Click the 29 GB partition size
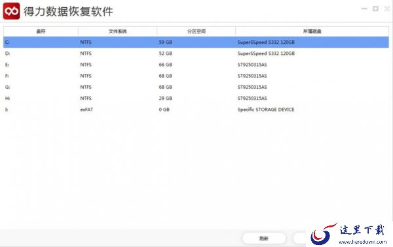The width and height of the screenshot is (393, 247). tap(166, 98)
